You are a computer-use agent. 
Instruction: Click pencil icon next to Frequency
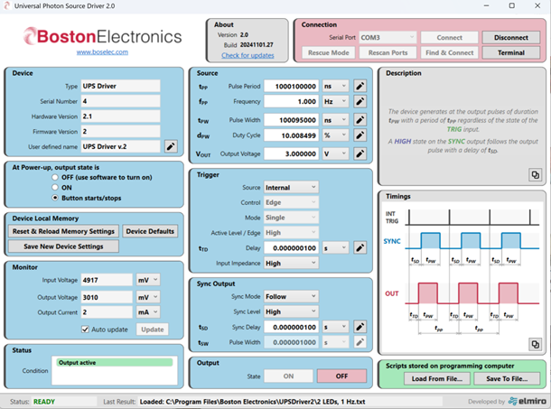(360, 101)
